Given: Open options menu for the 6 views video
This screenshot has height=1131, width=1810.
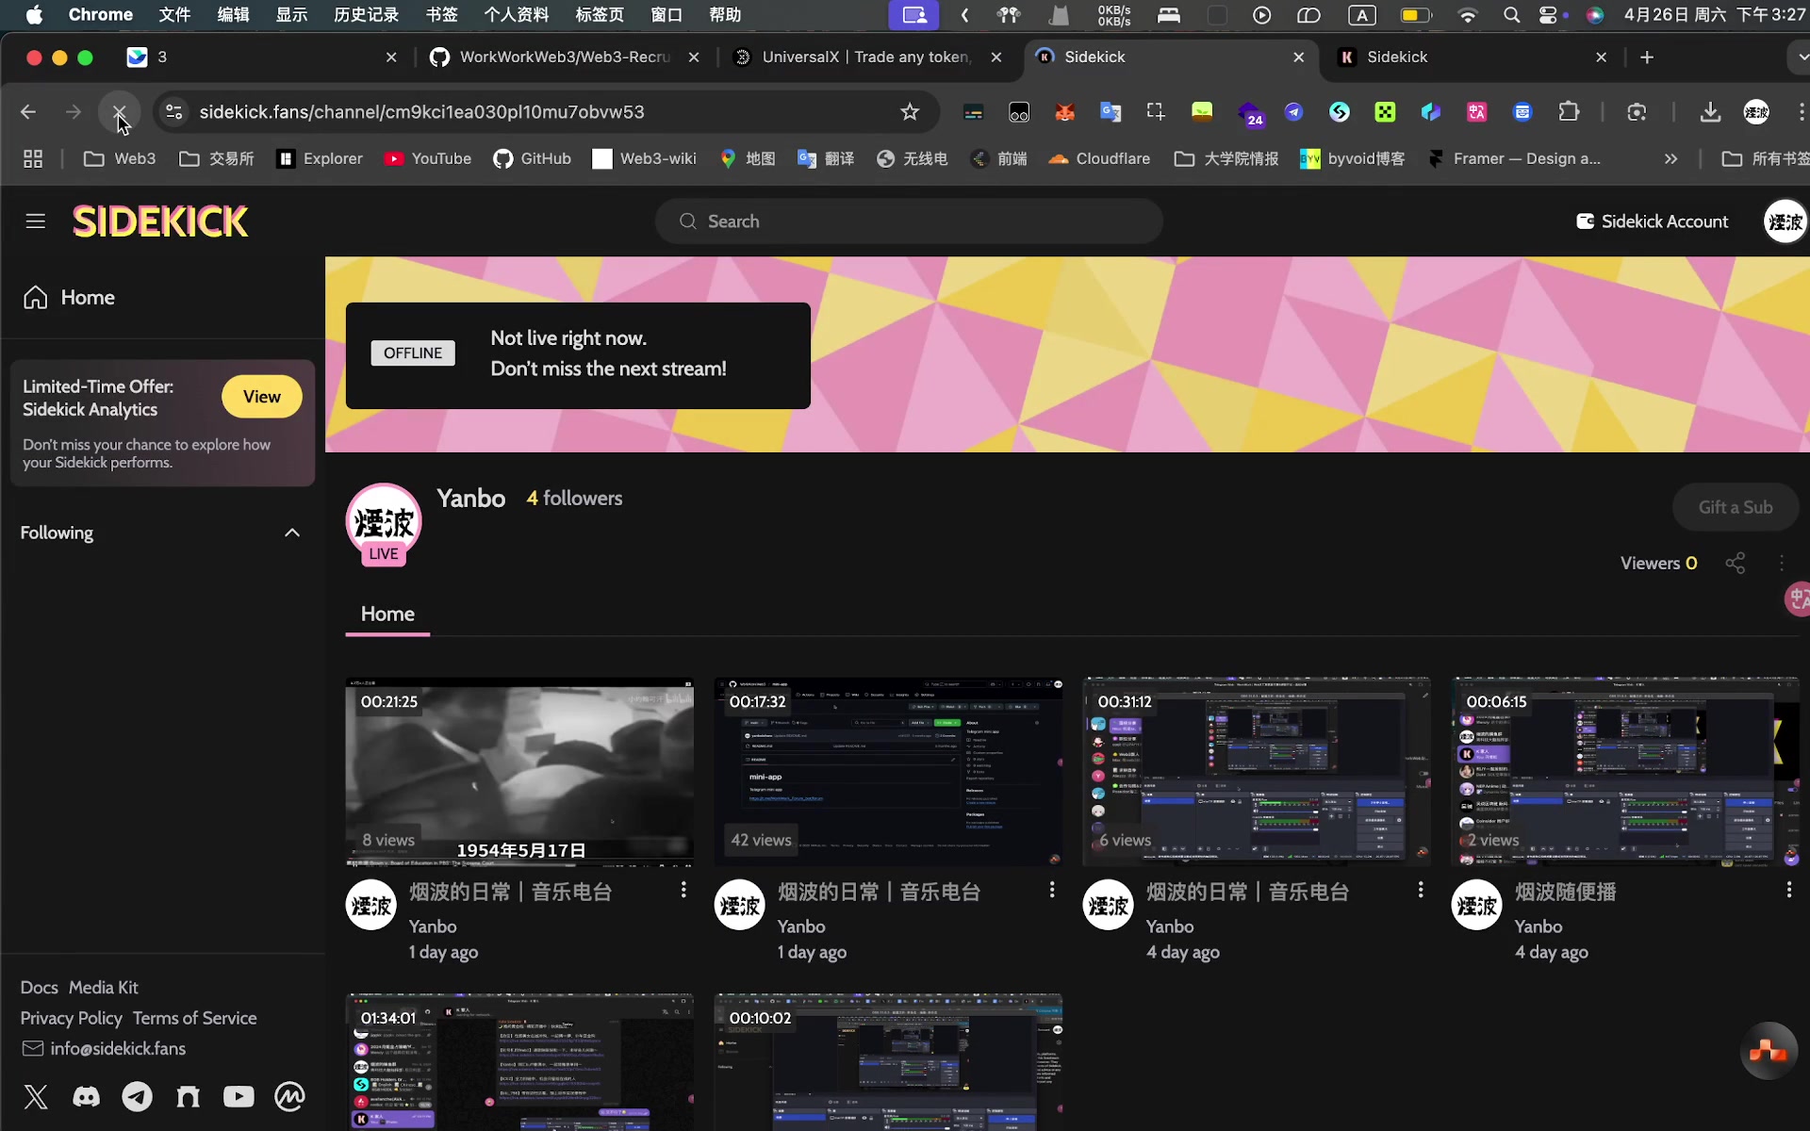Looking at the screenshot, I should pyautogui.click(x=1421, y=890).
